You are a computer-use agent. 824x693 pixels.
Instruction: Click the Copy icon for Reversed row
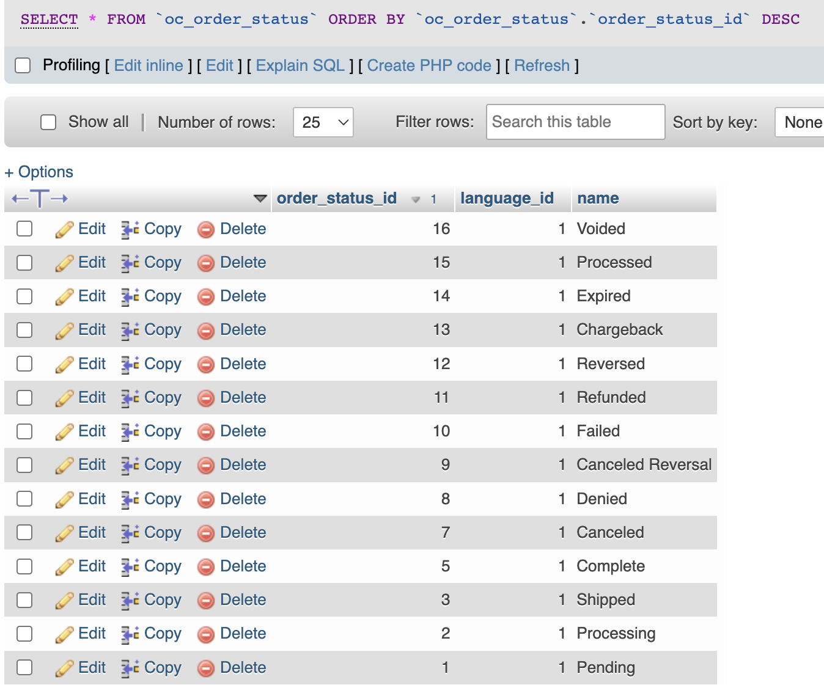pyautogui.click(x=130, y=365)
